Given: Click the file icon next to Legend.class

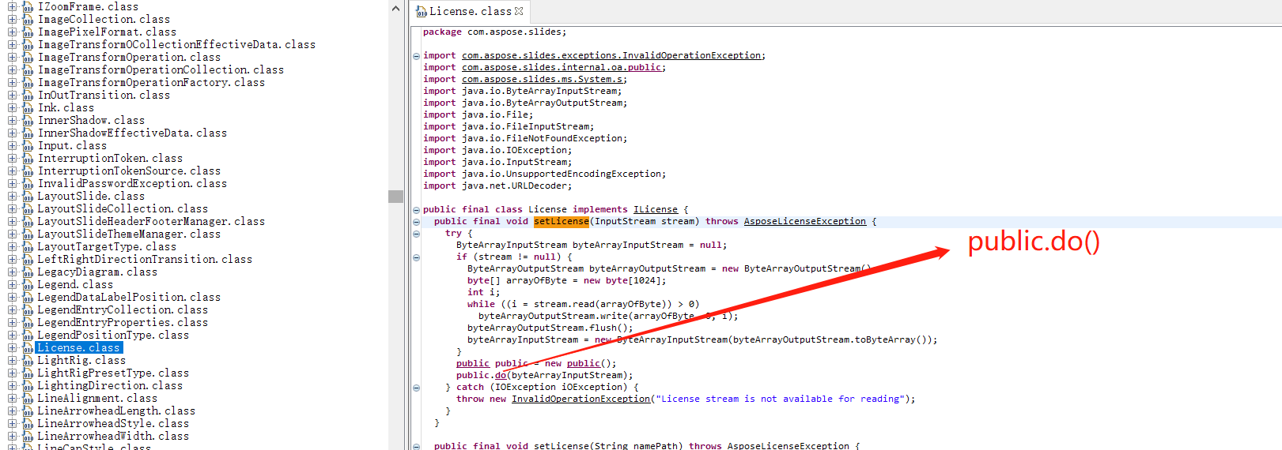Looking at the screenshot, I should pyautogui.click(x=28, y=285).
